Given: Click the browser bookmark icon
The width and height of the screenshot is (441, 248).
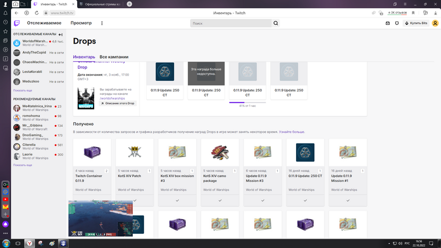Looking at the screenshot, I should click(413, 13).
